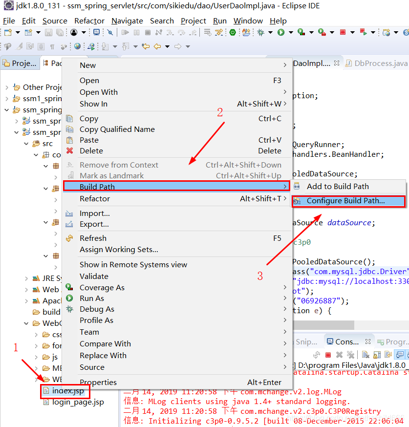Click Remove All Terminated Launches double-X icon

[x=350, y=355]
